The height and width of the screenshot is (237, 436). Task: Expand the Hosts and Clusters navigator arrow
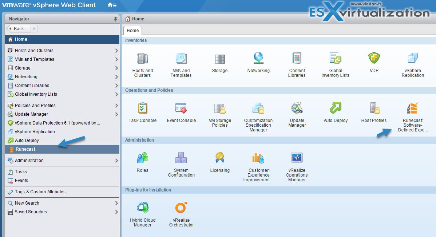(116, 51)
